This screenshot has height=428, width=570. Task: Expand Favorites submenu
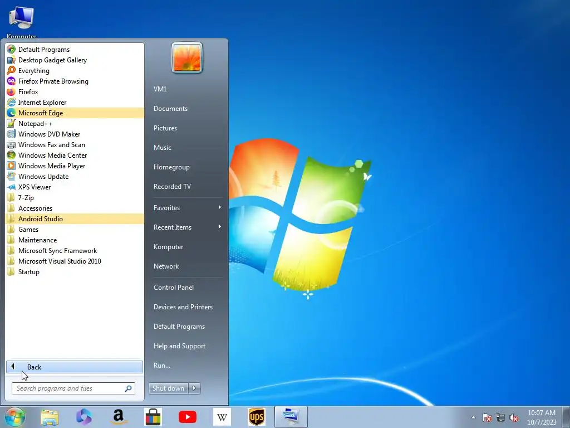click(x=187, y=207)
